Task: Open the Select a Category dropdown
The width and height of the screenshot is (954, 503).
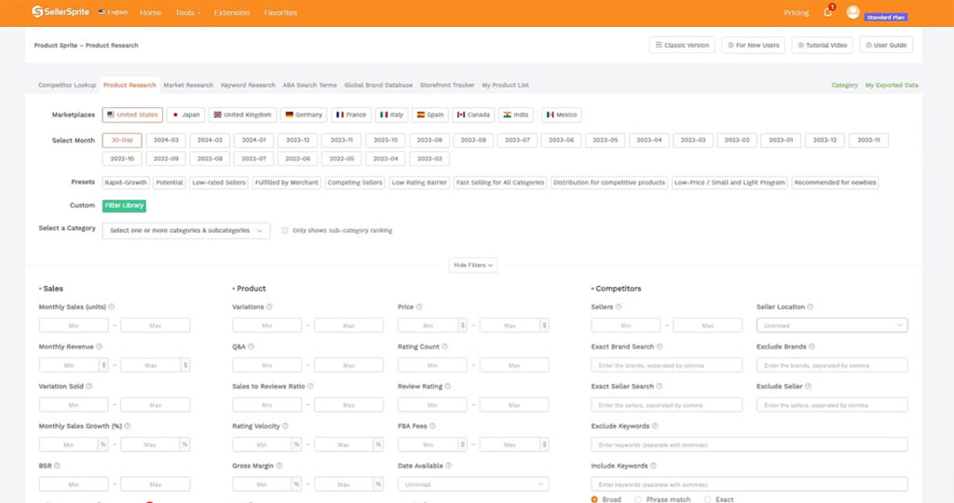Action: click(x=186, y=230)
